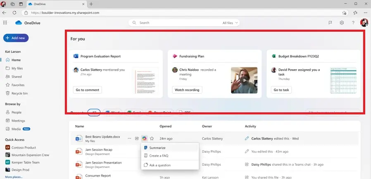The image size is (371, 179).
Task: Click the search magnifier icon
Action: pyautogui.click(x=134, y=23)
